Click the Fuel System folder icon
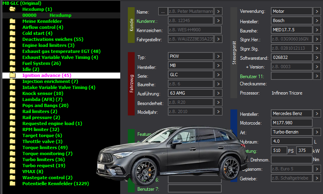 [12, 63]
